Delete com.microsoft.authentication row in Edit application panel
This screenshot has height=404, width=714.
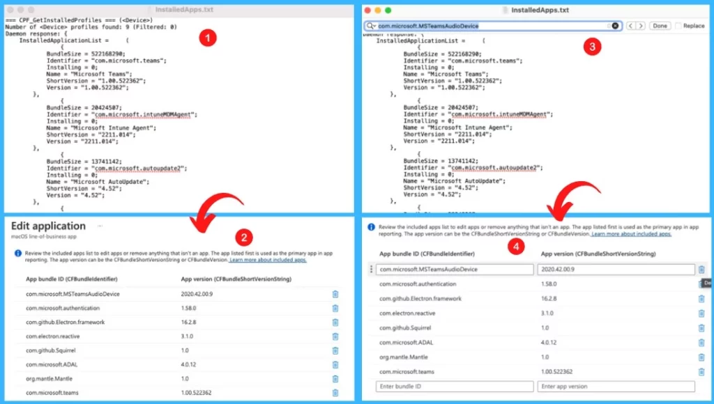(x=335, y=309)
